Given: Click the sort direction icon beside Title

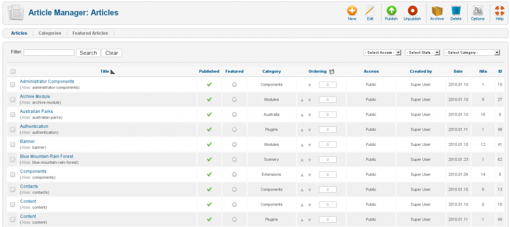Looking at the screenshot, I should [113, 72].
